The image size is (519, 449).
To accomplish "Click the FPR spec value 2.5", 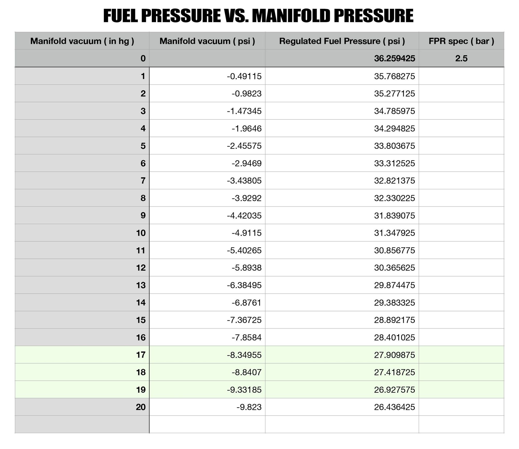I will [461, 58].
